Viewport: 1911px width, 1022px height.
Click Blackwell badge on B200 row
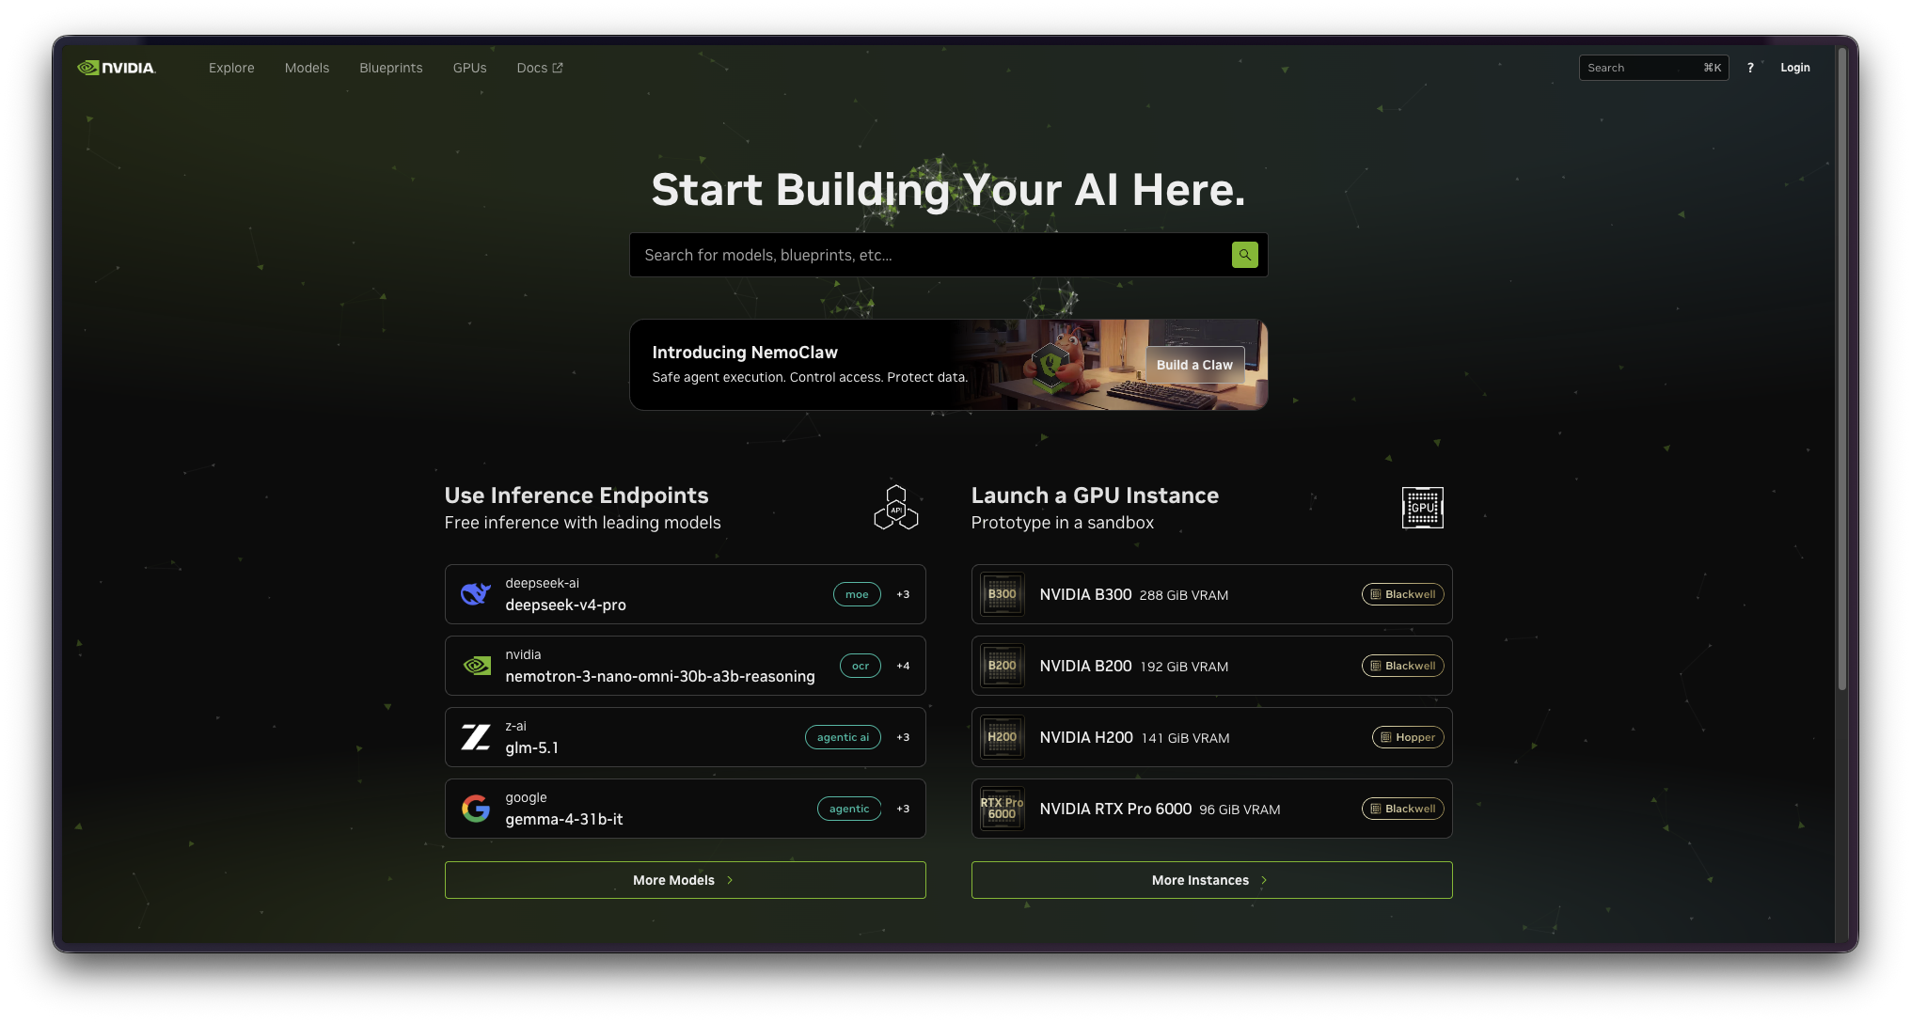(1402, 666)
